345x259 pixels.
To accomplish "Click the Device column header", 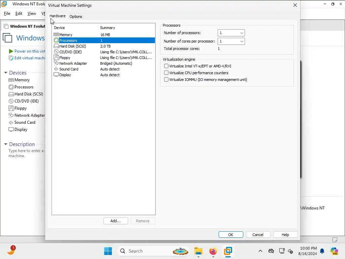I will point(75,28).
